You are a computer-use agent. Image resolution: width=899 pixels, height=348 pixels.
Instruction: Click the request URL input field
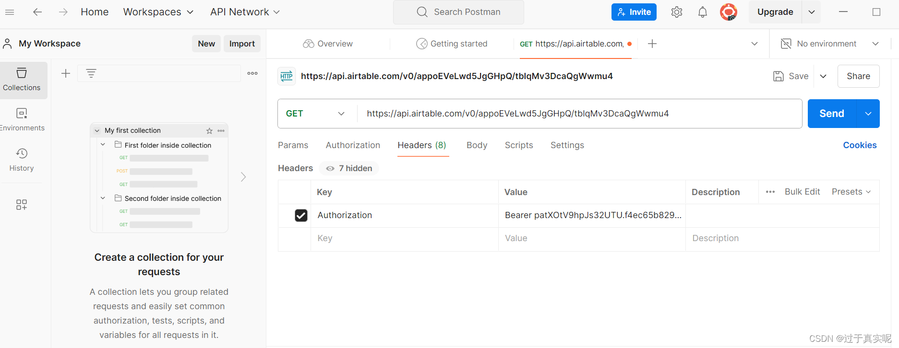(x=579, y=114)
